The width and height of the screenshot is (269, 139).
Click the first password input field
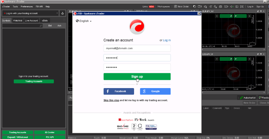coord(137,58)
